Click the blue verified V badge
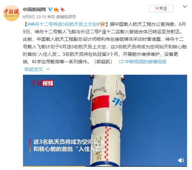Viewport: 192px width, 170px height. click(50, 9)
